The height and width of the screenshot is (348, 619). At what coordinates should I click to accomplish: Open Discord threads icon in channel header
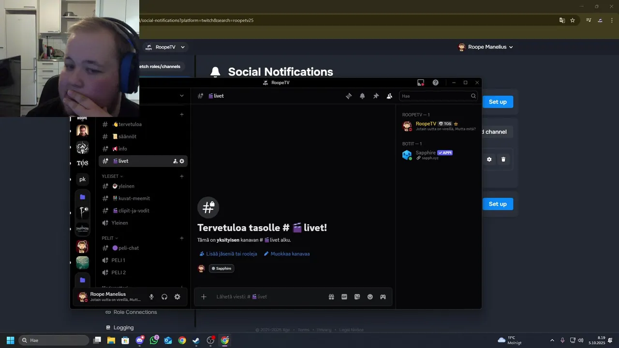pyautogui.click(x=348, y=96)
